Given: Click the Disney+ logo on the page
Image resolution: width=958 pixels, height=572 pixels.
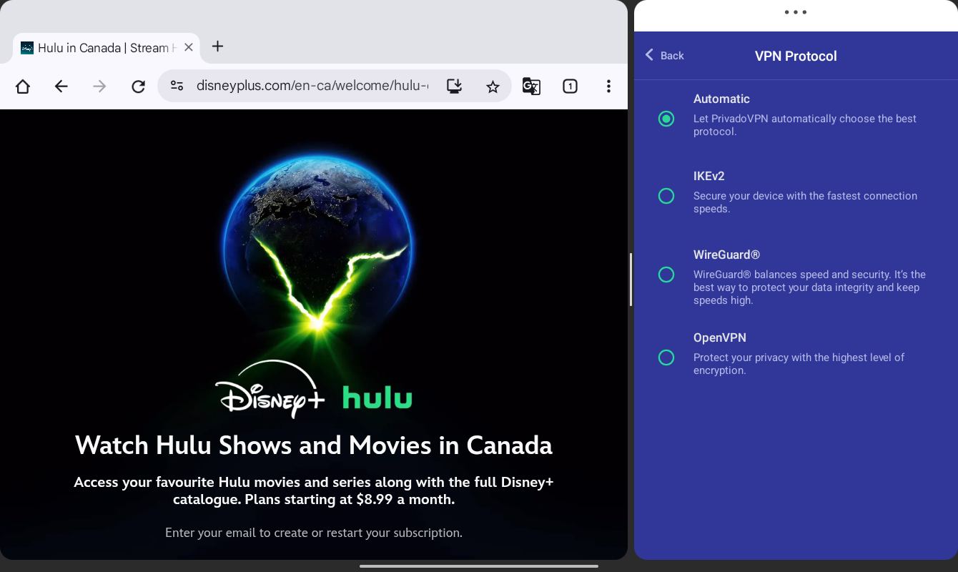Looking at the screenshot, I should (270, 390).
